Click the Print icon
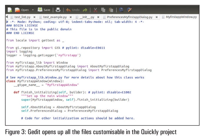The height and width of the screenshot is (139, 206). [x=58, y=10]
